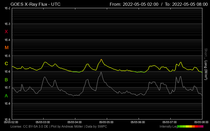Select the yellow C flare class label
Image resolution: width=210 pixels, height=131 pixels.
(x=6, y=63)
